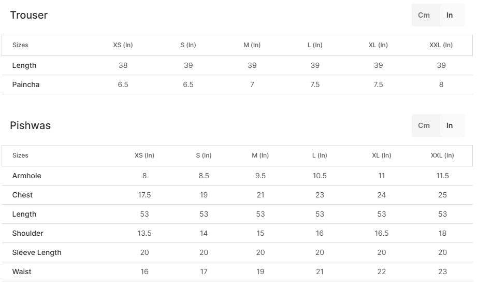
Task: Select In units for the Trouser chart
Action: (450, 15)
